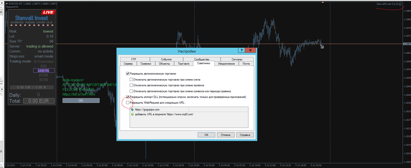This screenshot has width=411, height=168.
Task: Enable Разрешить WebRequest для следующих URL
Action: coord(128,103)
